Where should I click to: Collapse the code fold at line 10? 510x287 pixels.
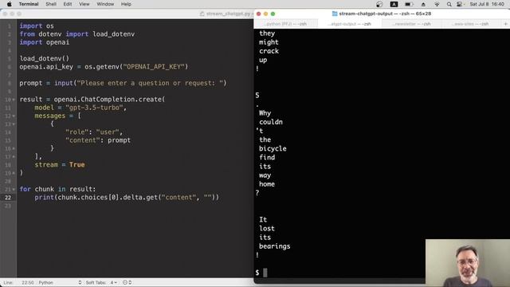tap(14, 100)
